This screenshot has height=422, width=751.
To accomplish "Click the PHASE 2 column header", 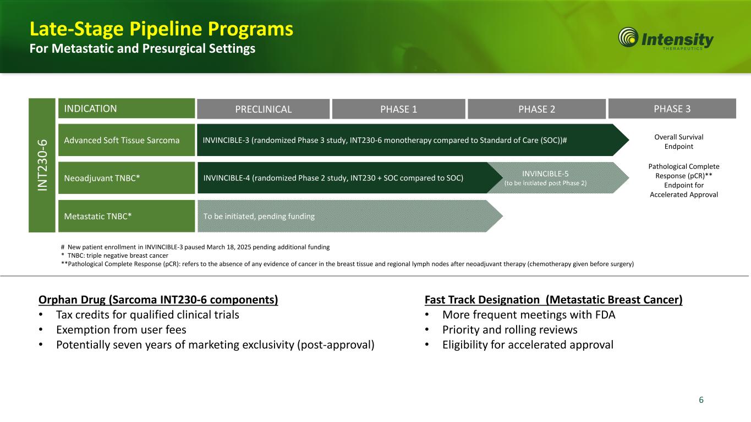I will tap(536, 109).
